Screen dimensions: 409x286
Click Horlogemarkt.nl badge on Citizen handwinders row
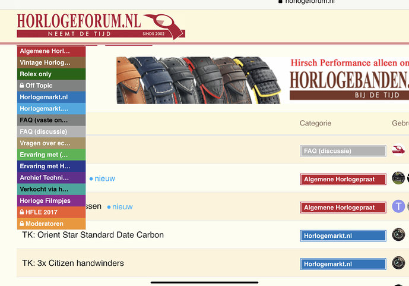[x=343, y=264]
